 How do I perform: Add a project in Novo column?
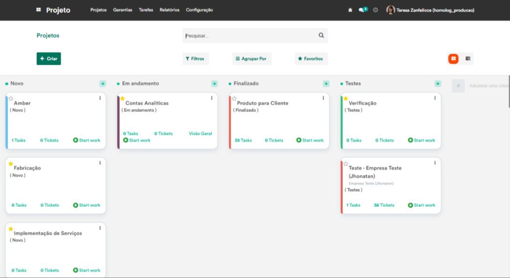(103, 84)
